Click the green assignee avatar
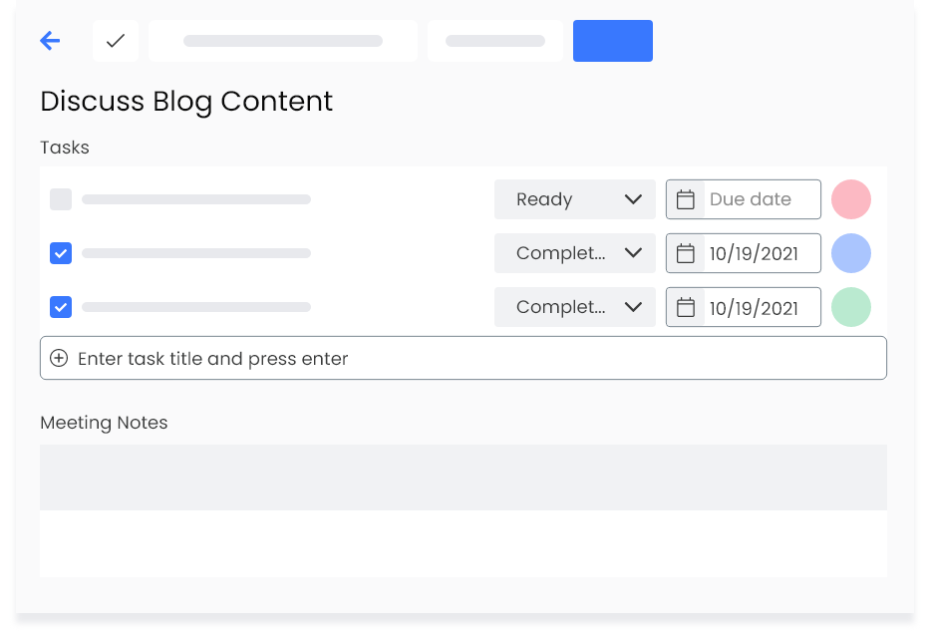This screenshot has height=638, width=928. tap(851, 307)
